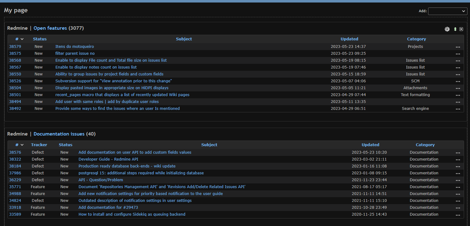Open actions menu for issue 38322
The image size is (470, 226).
[x=458, y=160]
